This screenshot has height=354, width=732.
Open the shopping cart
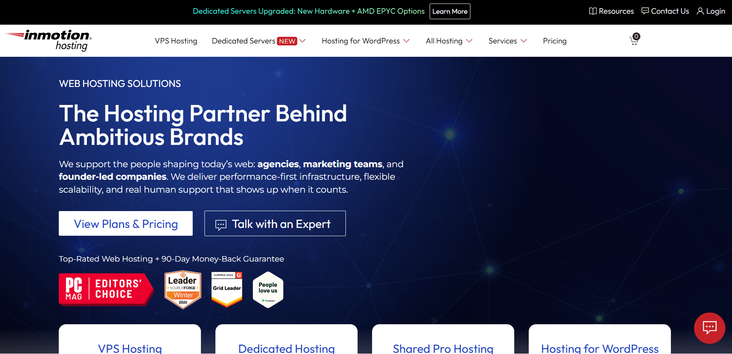coord(634,40)
